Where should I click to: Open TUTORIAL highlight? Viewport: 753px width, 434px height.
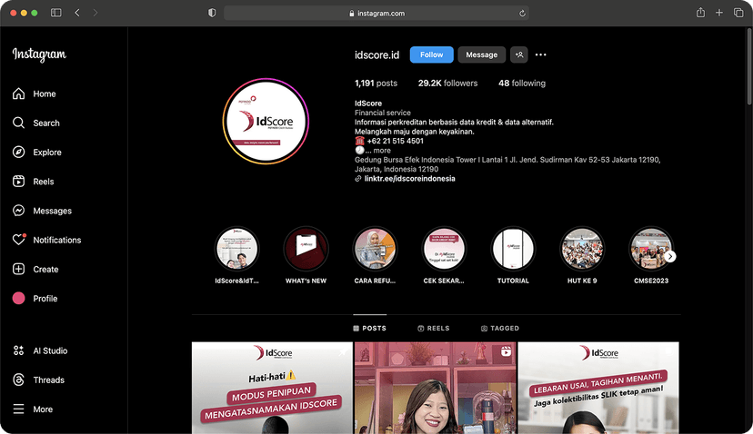click(x=513, y=249)
